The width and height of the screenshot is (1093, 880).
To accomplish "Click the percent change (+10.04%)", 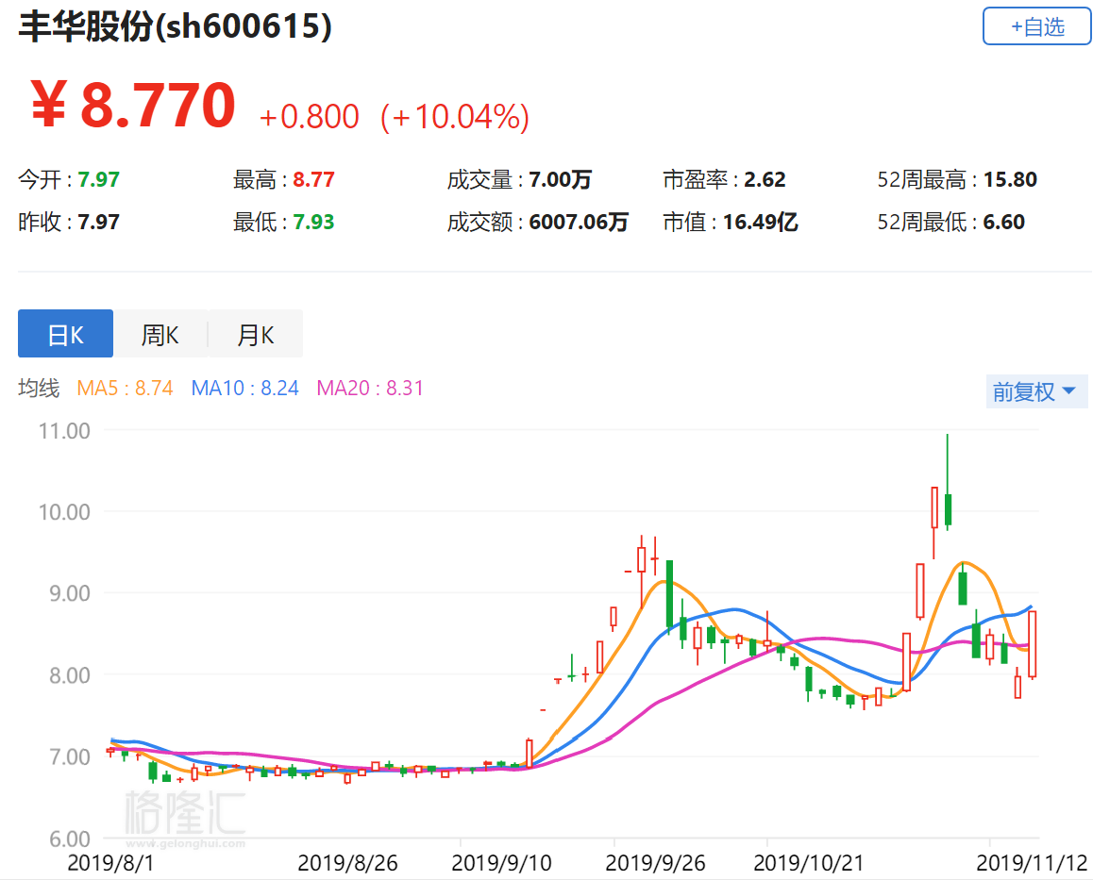I will 455,116.
